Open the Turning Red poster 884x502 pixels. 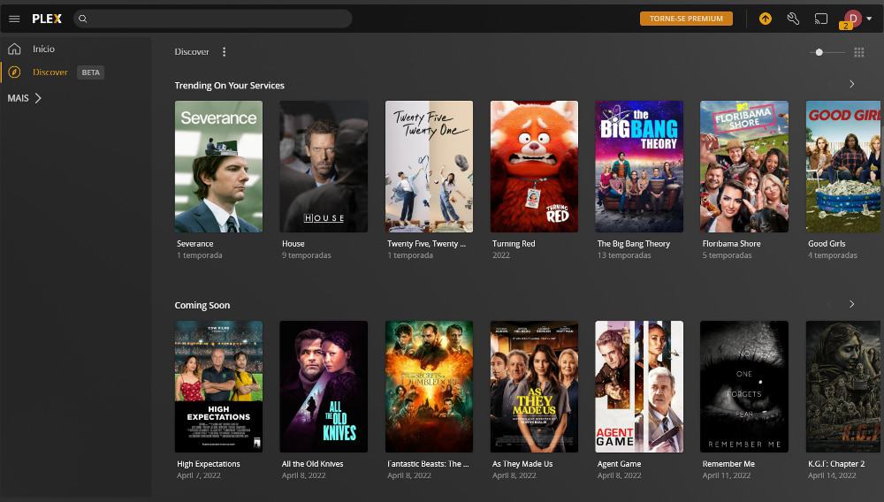(534, 166)
